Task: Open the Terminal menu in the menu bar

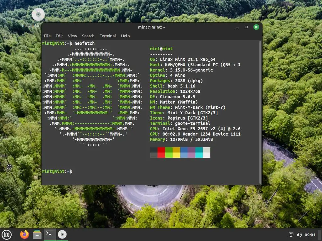Action: pyautogui.click(x=108, y=36)
